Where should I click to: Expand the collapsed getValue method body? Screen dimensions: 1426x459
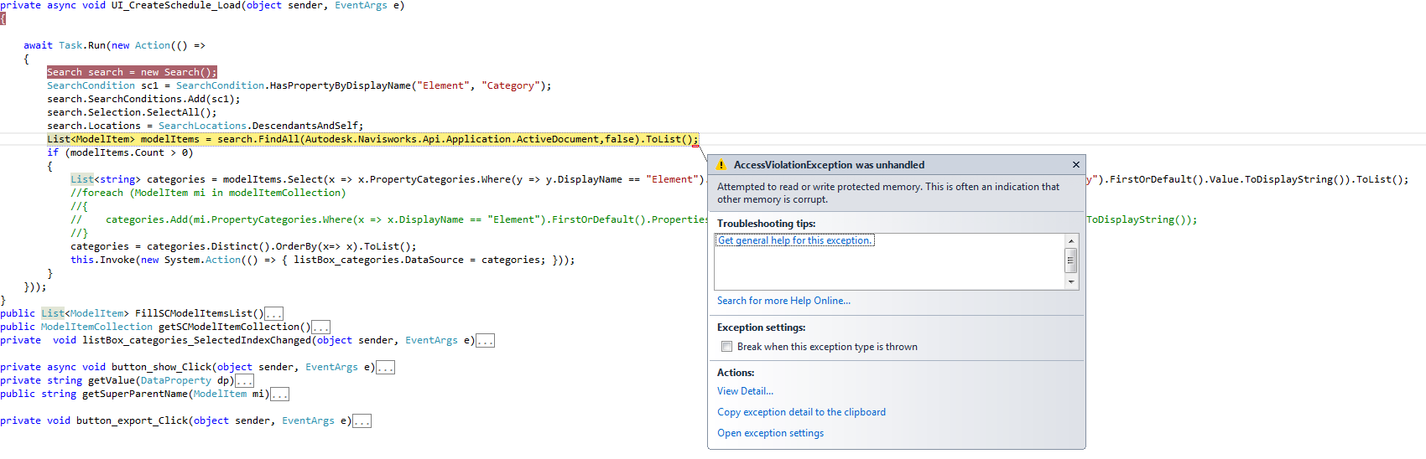[244, 381]
